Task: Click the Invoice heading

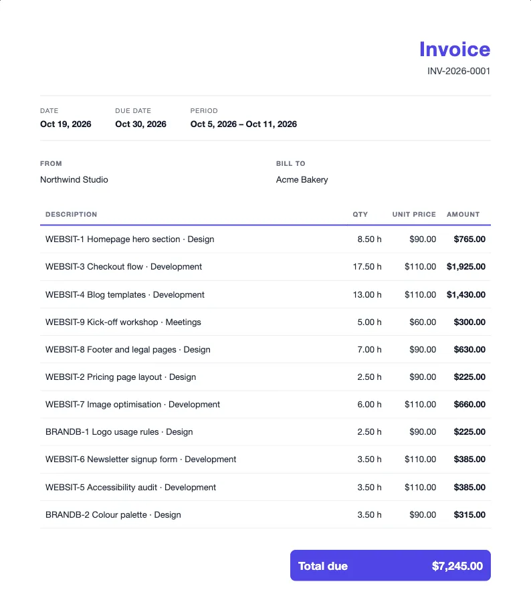Action: 455,49
